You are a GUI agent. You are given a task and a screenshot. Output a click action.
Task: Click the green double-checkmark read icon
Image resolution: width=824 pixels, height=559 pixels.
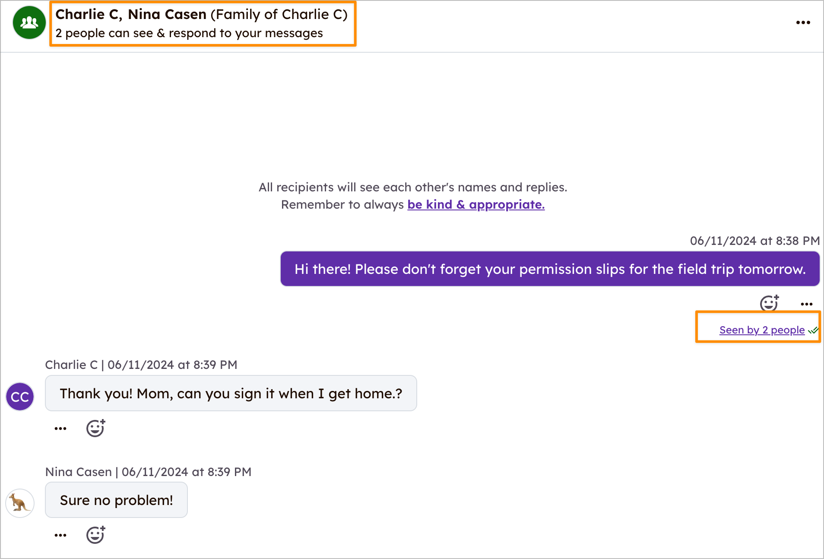[813, 330]
